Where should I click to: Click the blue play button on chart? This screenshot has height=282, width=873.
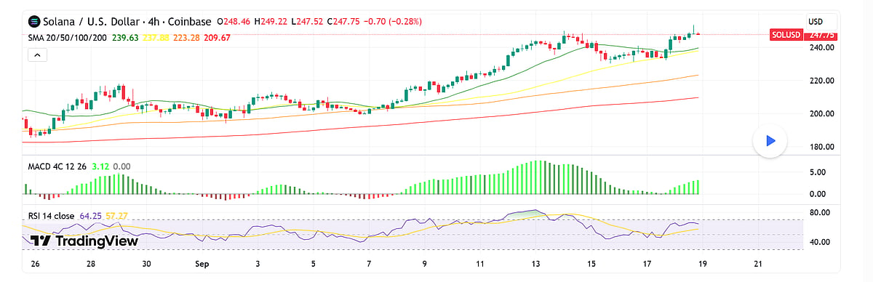770,141
